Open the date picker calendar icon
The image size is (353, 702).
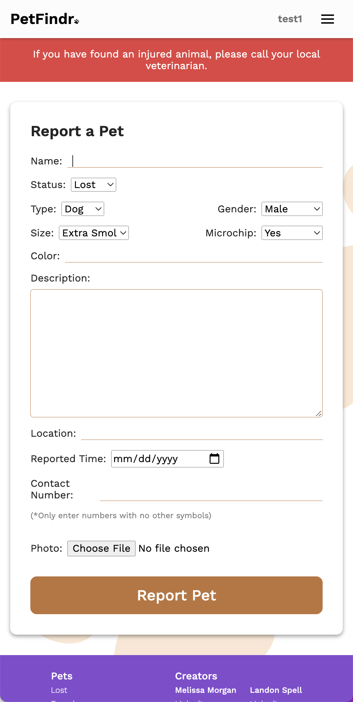(x=214, y=459)
